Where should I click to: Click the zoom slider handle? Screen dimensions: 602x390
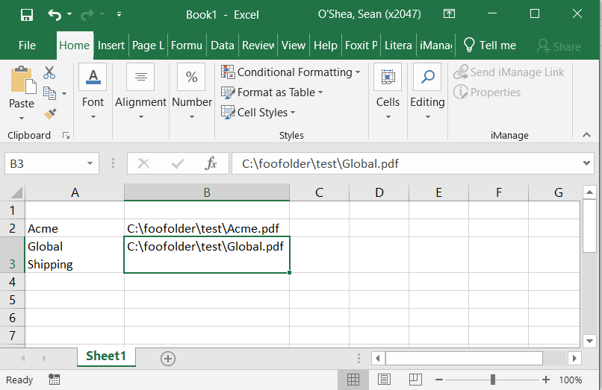tap(493, 380)
